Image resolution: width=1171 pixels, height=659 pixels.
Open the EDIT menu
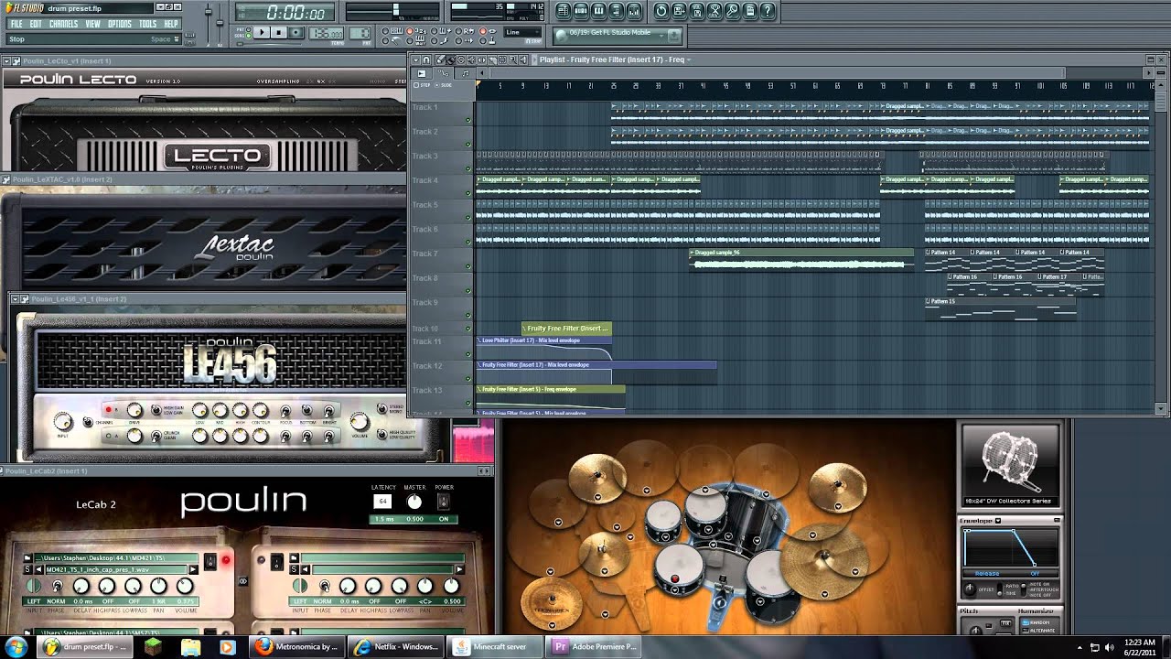[36, 24]
